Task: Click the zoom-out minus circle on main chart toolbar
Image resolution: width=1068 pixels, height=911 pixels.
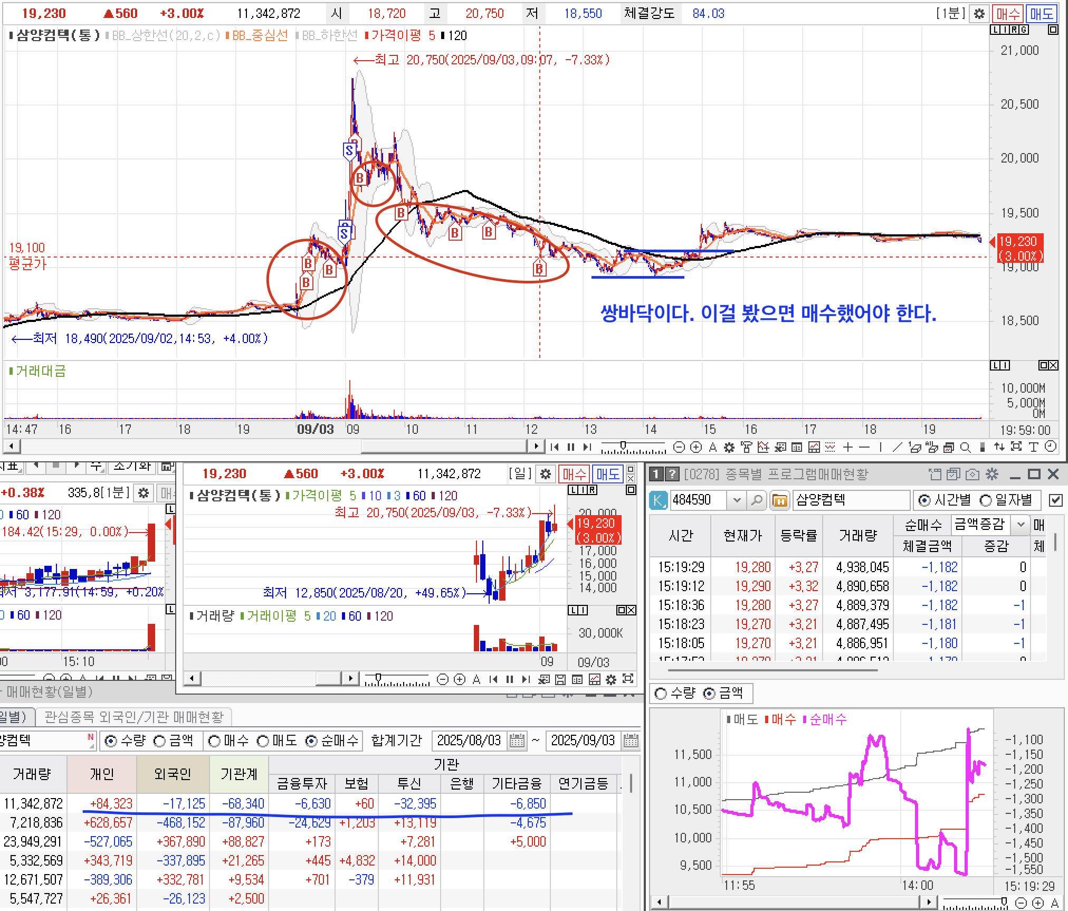Action: point(680,447)
